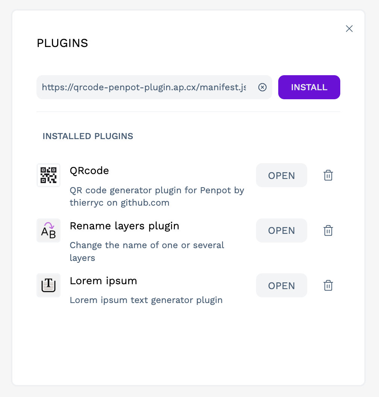379x397 pixels.
Task: Uninstall Lorem ipsum using its trash icon
Action: (328, 285)
